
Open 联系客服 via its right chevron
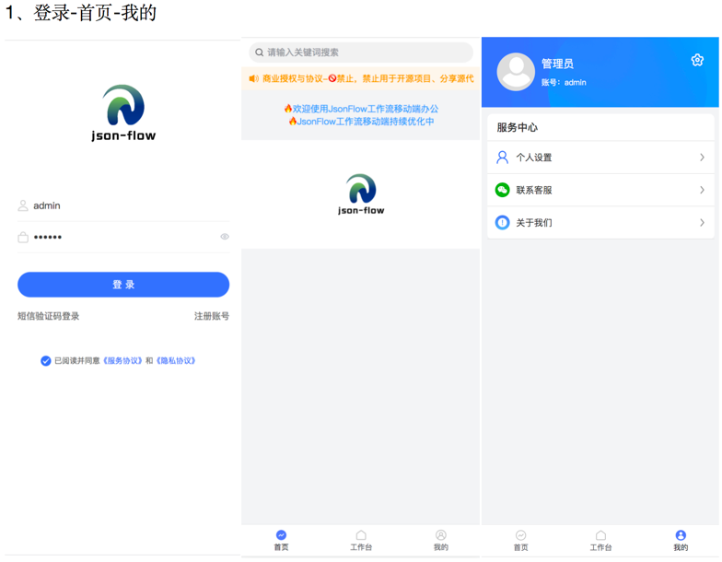(x=702, y=190)
